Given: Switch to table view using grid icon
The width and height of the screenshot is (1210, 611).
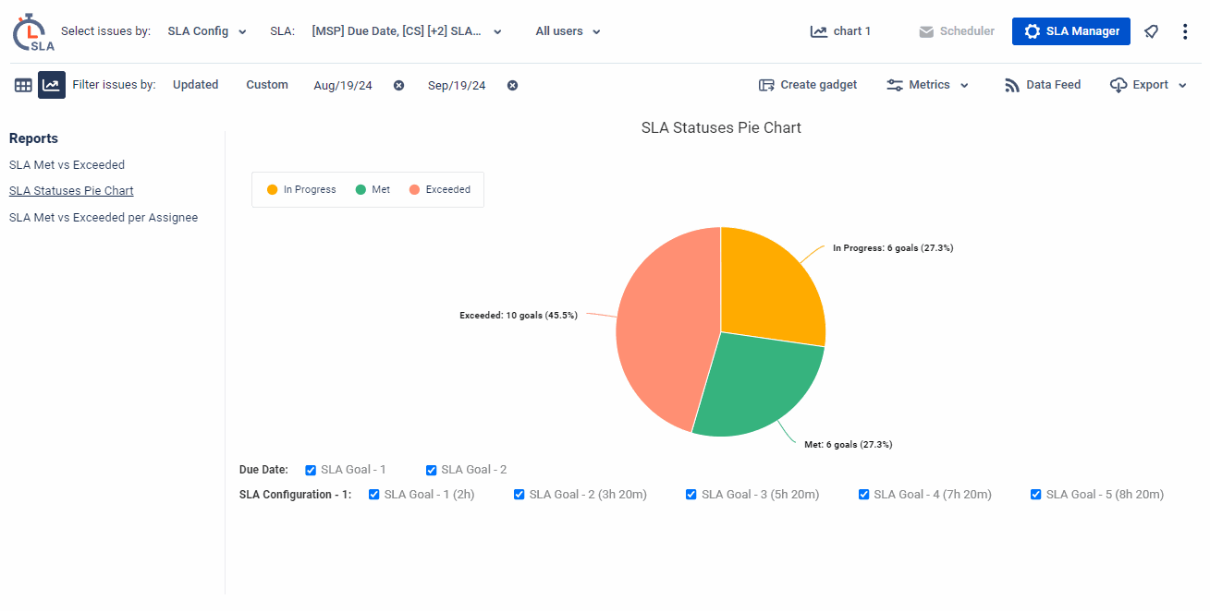Looking at the screenshot, I should click(x=22, y=84).
